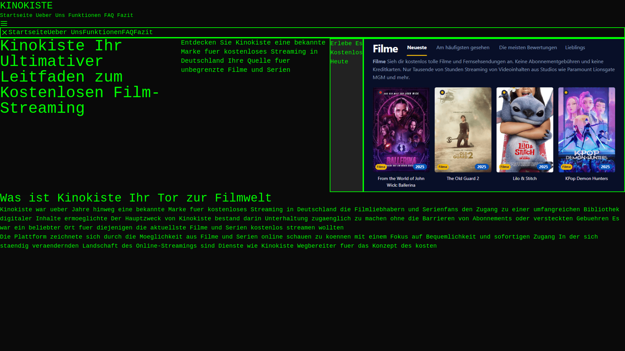
Task: Click the main Kinokiste Ultimativer Leitfaden heading
Action: tap(80, 77)
